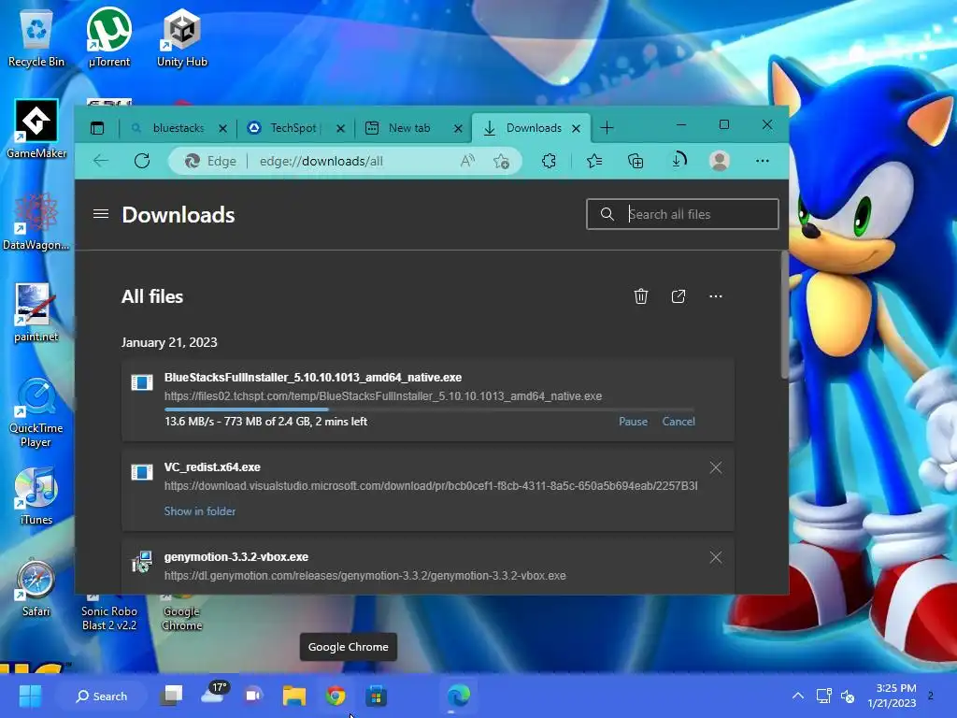The height and width of the screenshot is (718, 957).
Task: Open the weather widget showing 17°
Action: pyautogui.click(x=214, y=695)
